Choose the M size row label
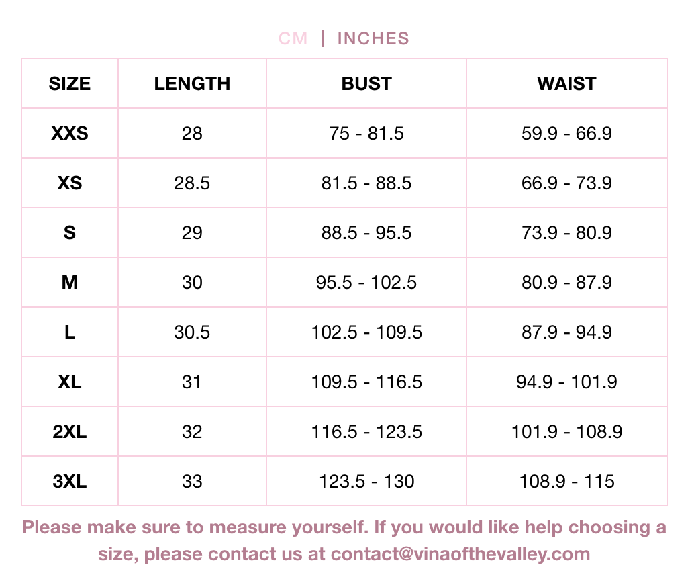 click(x=70, y=283)
